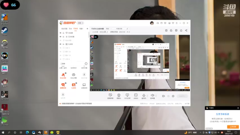Open the padlock icon above the preview
The image size is (240, 135).
[171, 30]
